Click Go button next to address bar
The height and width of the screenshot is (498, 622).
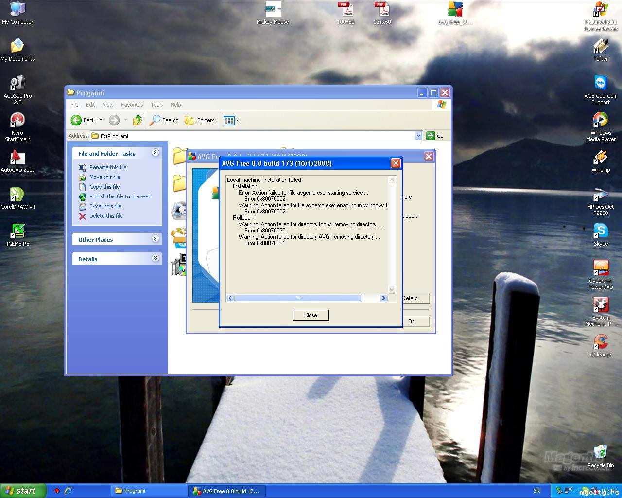tap(435, 136)
